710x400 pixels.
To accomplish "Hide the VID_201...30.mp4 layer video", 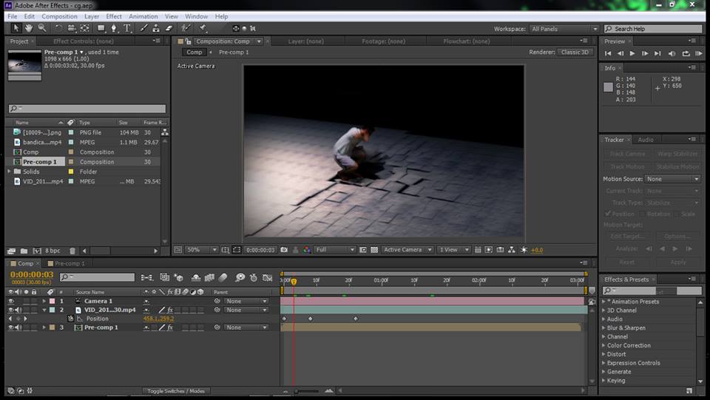I will (11, 310).
